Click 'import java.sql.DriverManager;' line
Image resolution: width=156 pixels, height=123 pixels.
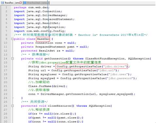point(41,15)
